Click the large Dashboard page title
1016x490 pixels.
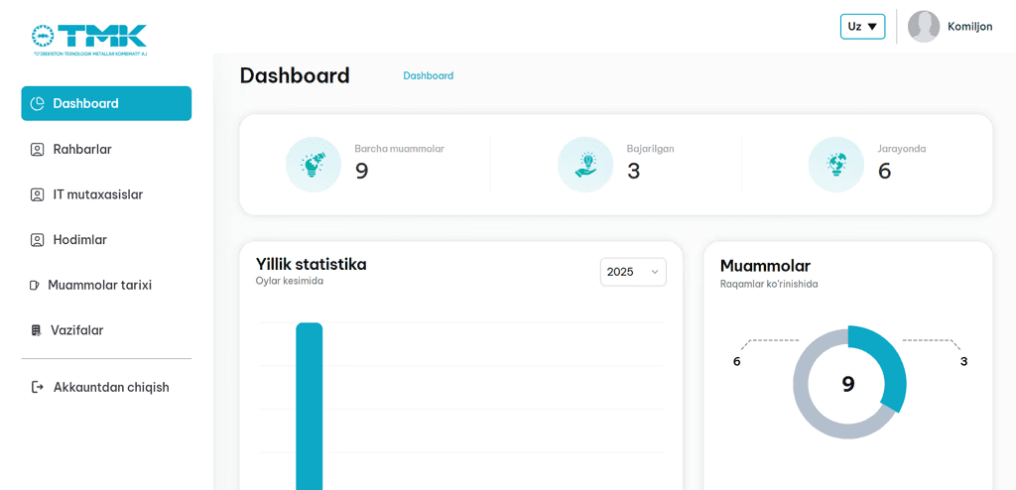click(295, 75)
